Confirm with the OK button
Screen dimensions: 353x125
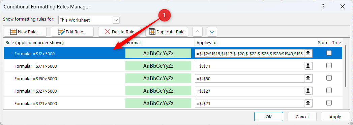(x=269, y=117)
